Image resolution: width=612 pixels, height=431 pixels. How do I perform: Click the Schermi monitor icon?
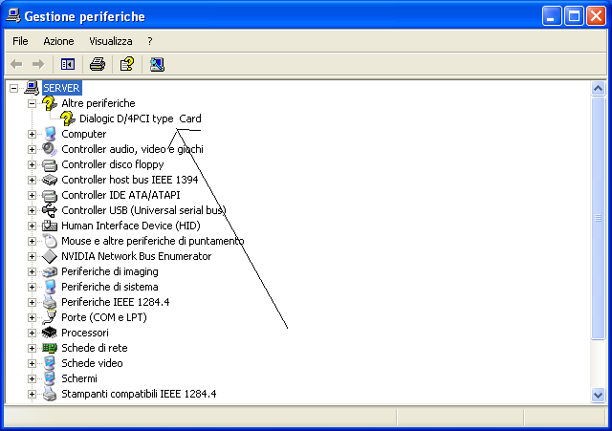click(x=50, y=378)
